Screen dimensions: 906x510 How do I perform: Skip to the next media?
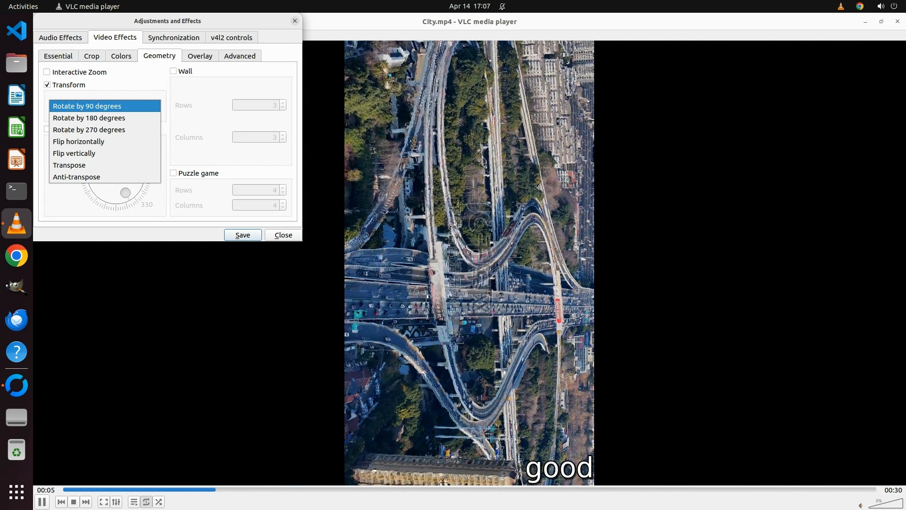(x=86, y=502)
